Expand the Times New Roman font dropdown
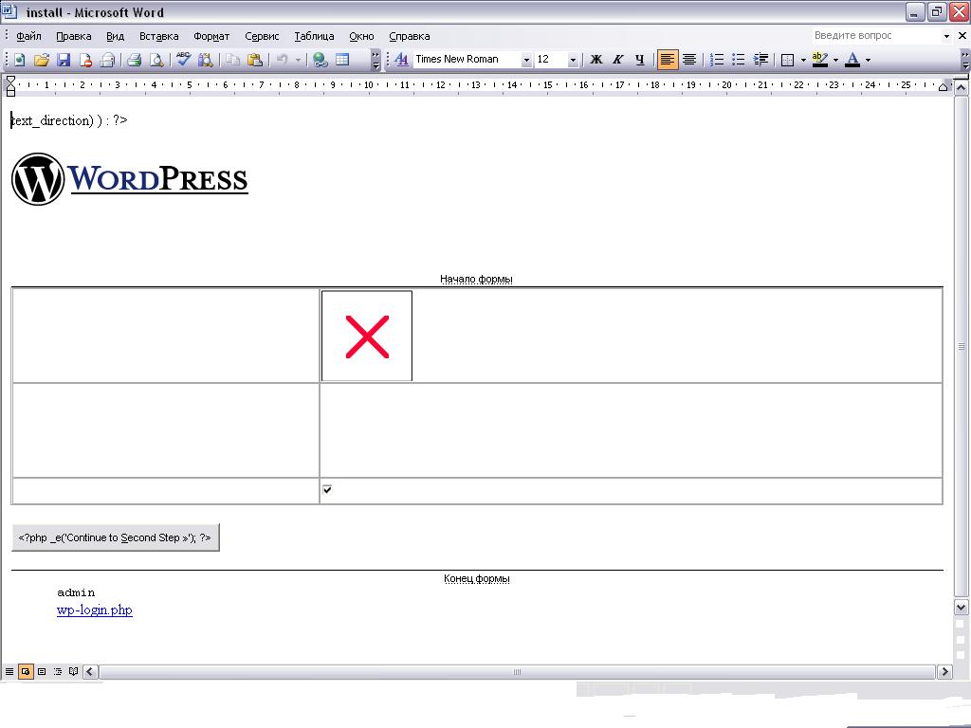This screenshot has height=728, width=971. (526, 60)
